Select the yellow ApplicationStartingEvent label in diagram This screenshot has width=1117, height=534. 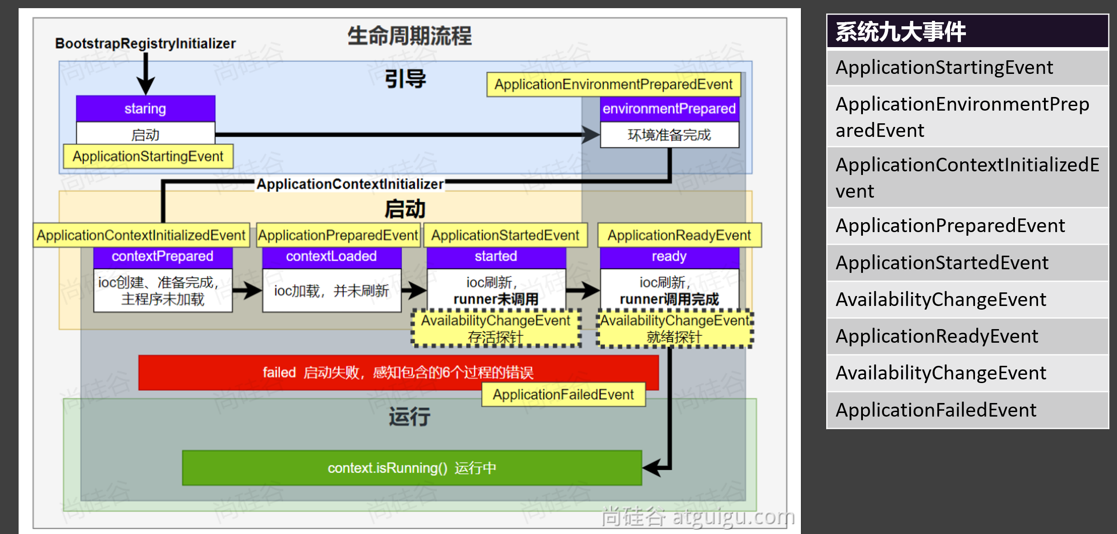click(148, 156)
